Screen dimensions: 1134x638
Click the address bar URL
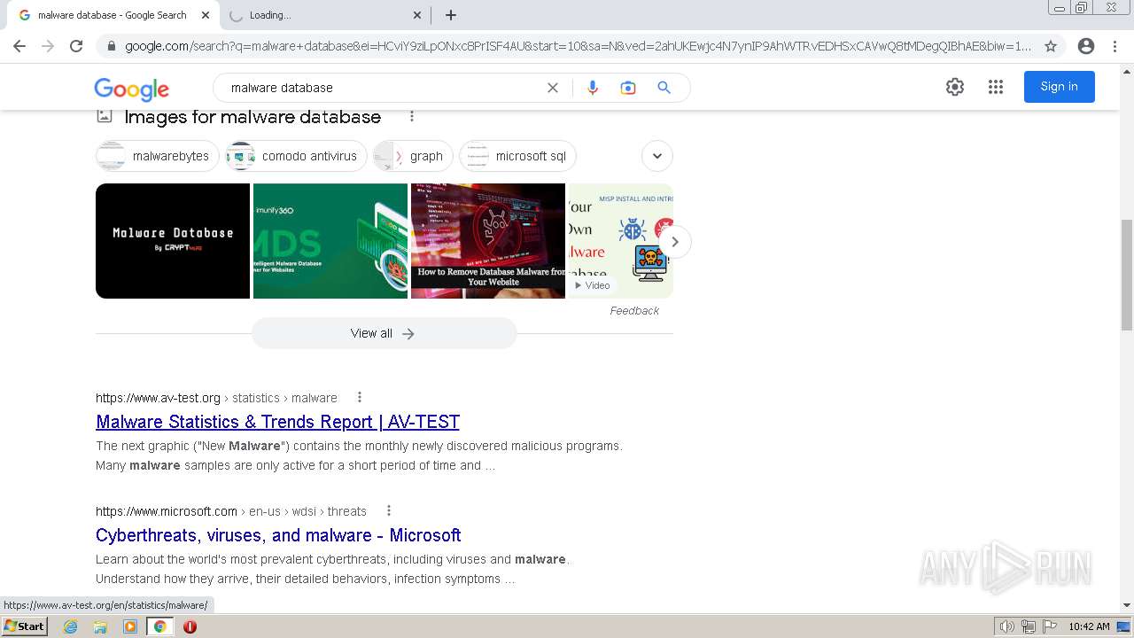click(578, 46)
